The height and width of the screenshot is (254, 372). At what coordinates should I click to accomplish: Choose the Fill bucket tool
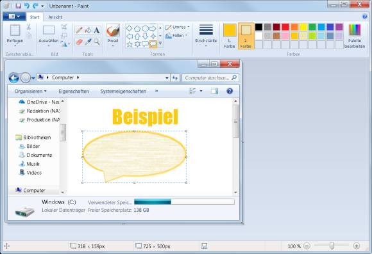coord(88,30)
